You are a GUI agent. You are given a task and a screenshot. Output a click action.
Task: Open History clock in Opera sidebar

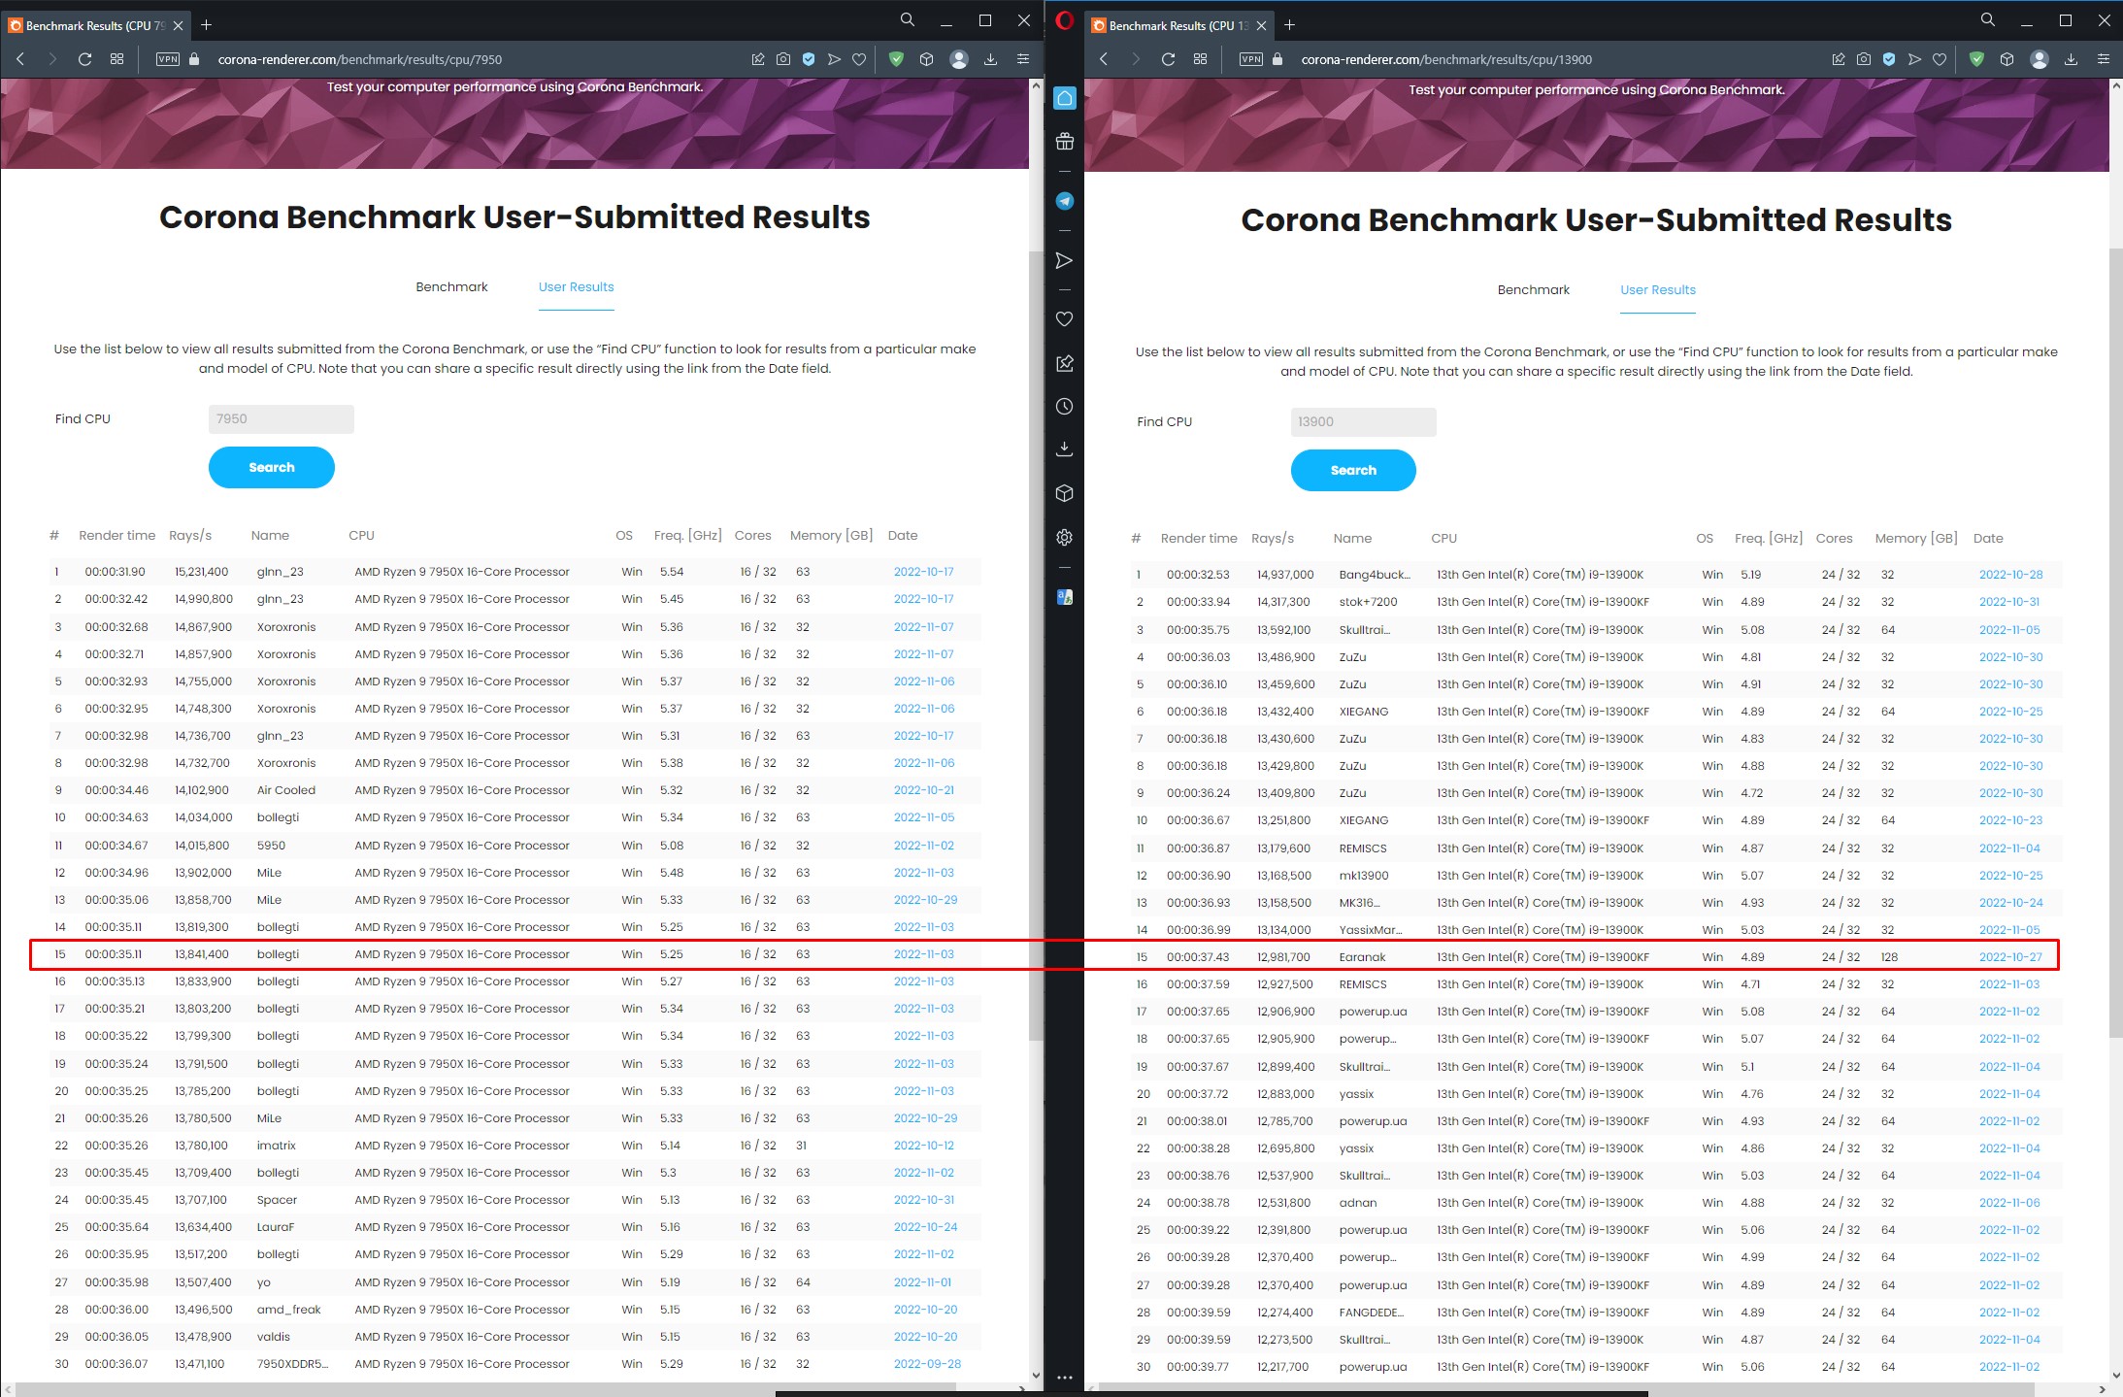click(1065, 406)
